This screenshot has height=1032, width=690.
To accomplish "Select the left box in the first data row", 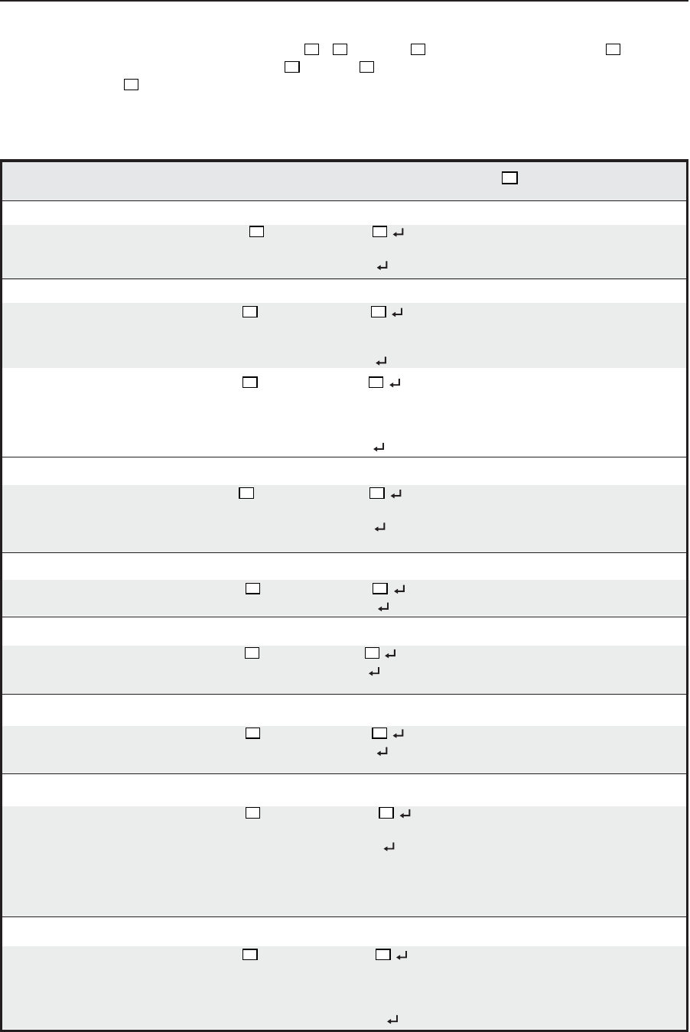I will click(256, 231).
